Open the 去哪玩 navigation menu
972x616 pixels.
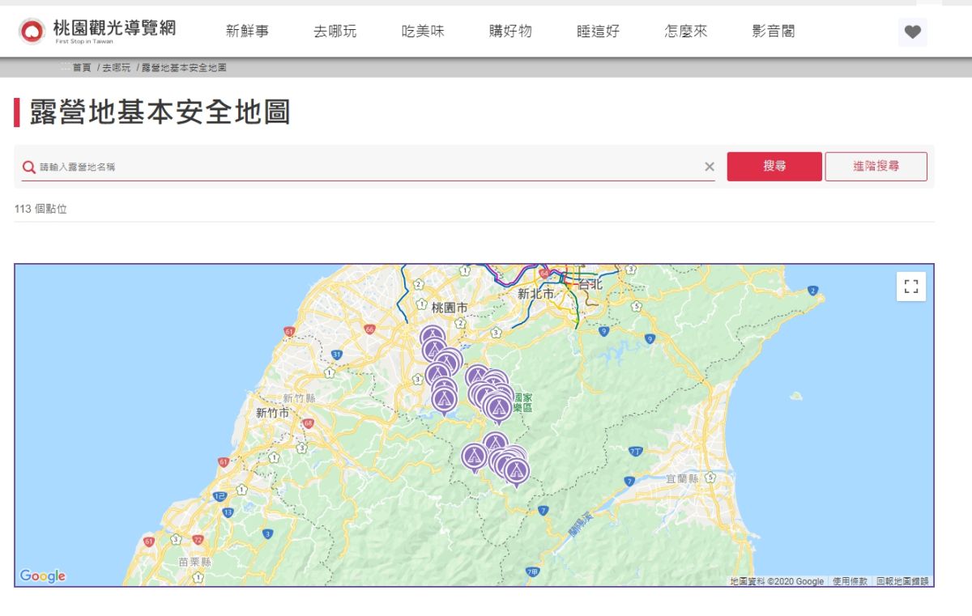tap(335, 31)
